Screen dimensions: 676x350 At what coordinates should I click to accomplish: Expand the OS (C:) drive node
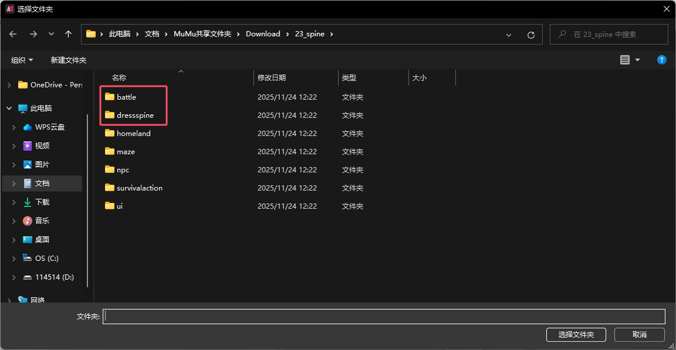(x=14, y=259)
